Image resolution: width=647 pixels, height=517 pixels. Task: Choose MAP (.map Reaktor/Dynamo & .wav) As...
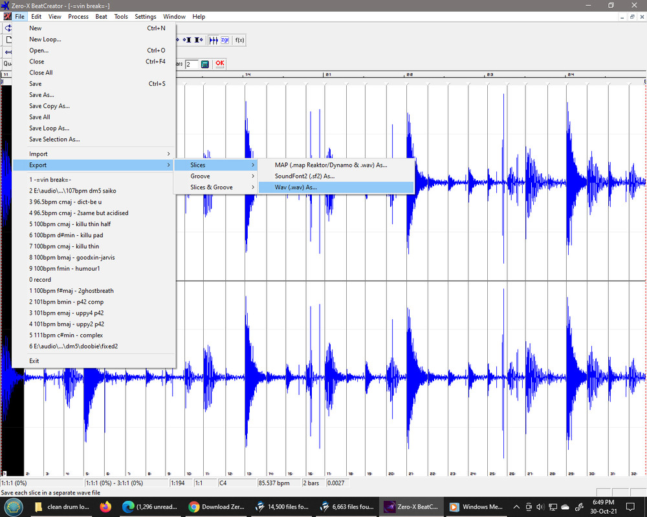[336, 165]
